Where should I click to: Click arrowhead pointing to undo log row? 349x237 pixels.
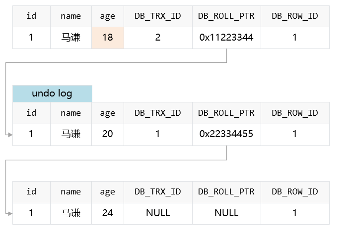tap(10, 135)
